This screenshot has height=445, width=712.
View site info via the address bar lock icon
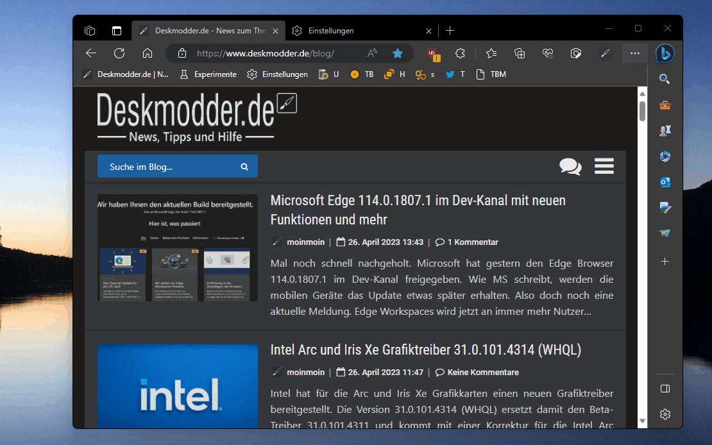click(x=182, y=53)
